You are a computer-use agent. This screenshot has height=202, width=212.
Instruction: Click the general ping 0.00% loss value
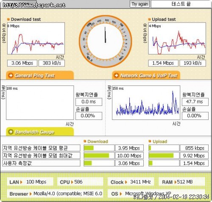pyautogui.click(x=89, y=116)
